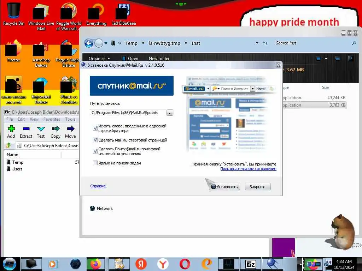Click 'Temp' breadcrumb in Explorer address bar

coord(131,43)
